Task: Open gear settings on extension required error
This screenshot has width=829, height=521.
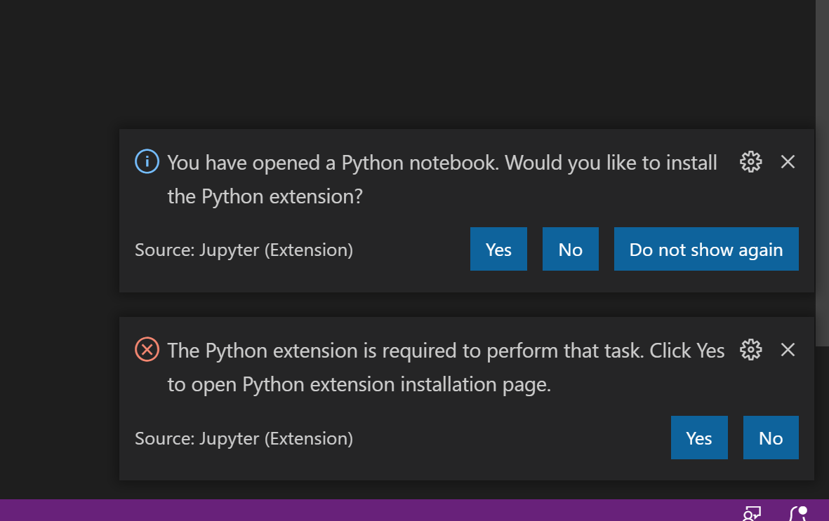Action: [750, 350]
